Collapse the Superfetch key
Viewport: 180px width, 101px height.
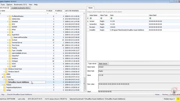8,35
